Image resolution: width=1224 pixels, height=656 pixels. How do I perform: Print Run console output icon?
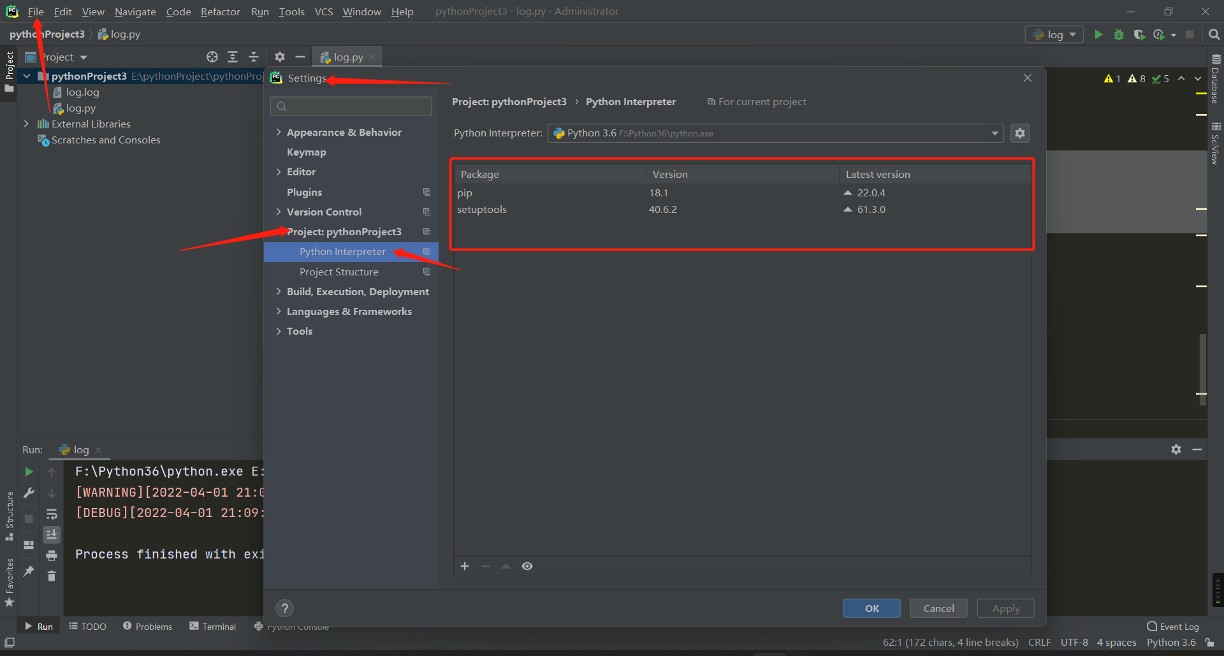point(52,555)
